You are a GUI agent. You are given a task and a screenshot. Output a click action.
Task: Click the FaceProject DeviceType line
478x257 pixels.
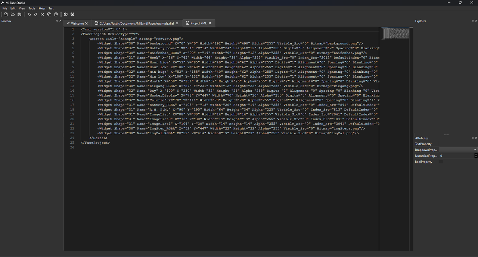[x=110, y=34]
